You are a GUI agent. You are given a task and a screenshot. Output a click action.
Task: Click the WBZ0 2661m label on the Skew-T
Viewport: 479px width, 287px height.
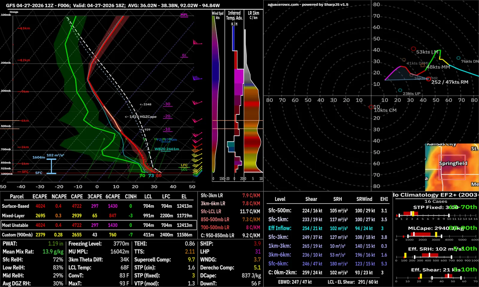[x=167, y=149]
